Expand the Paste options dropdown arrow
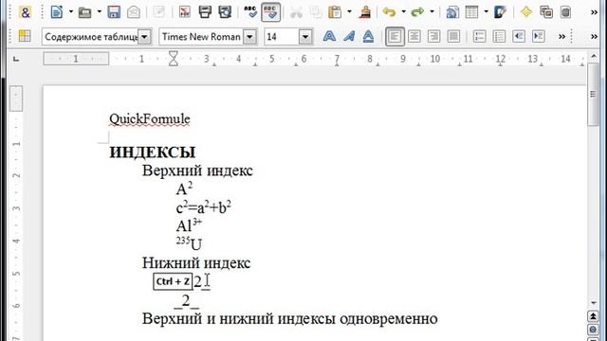This screenshot has height=341, width=607. coord(349,12)
